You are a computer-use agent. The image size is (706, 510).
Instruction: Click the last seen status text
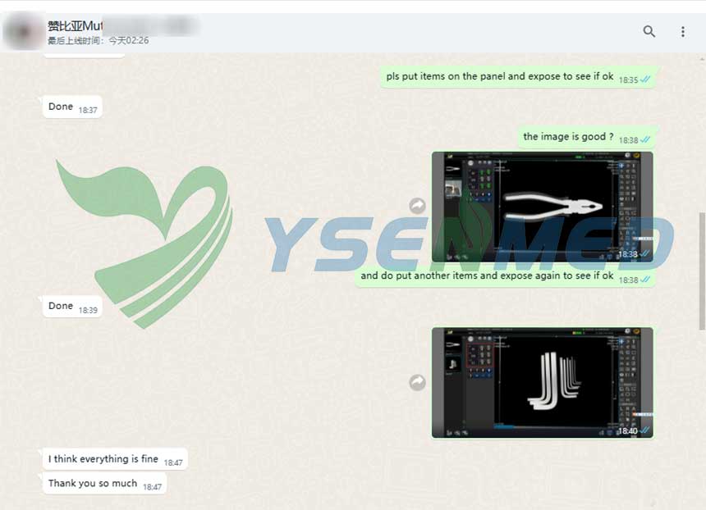(98, 41)
